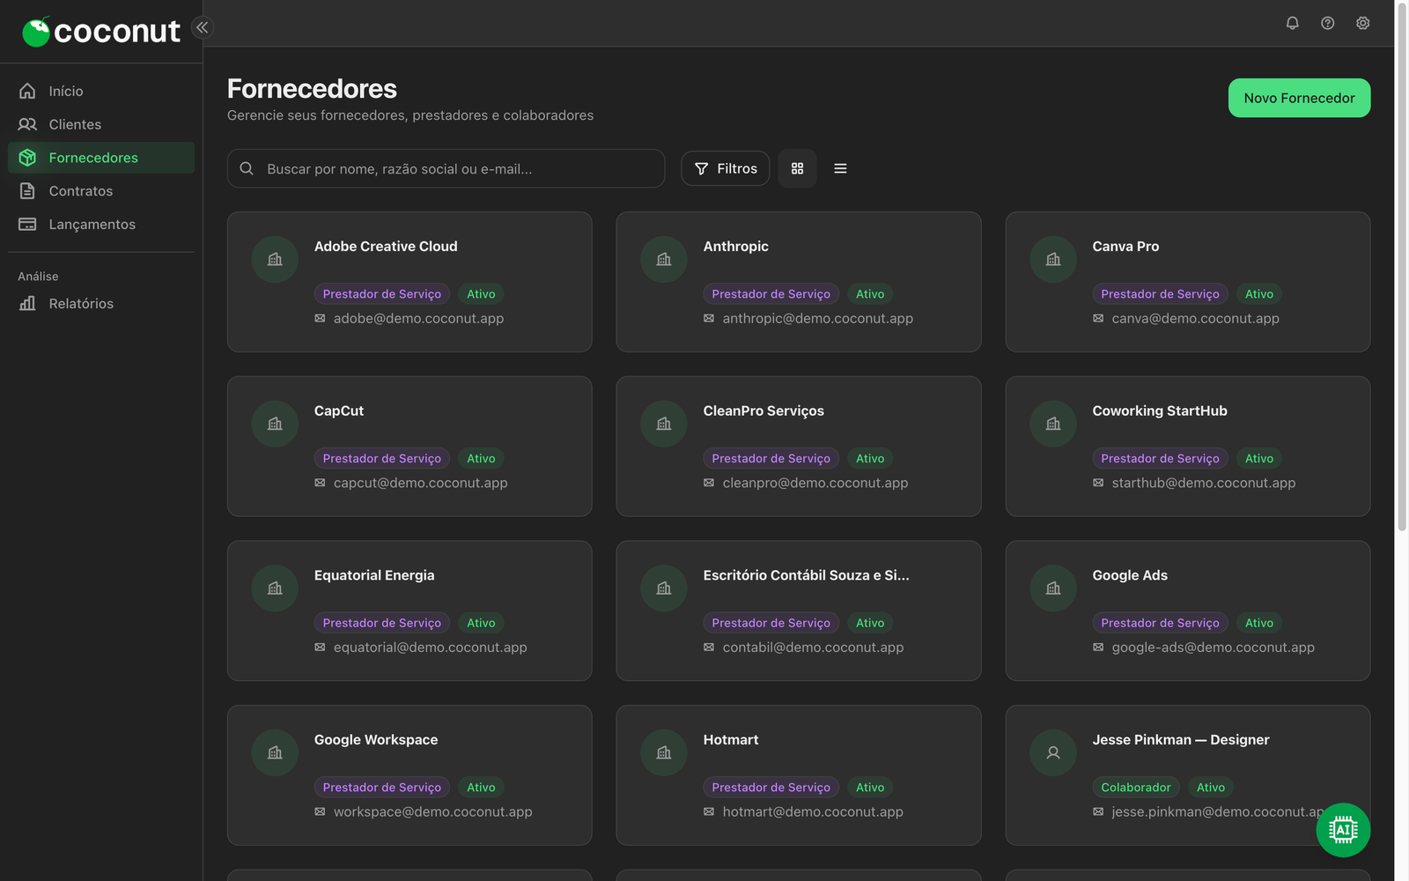Image resolution: width=1409 pixels, height=881 pixels.
Task: Click CleanPro Serviços building icon
Action: (x=664, y=424)
